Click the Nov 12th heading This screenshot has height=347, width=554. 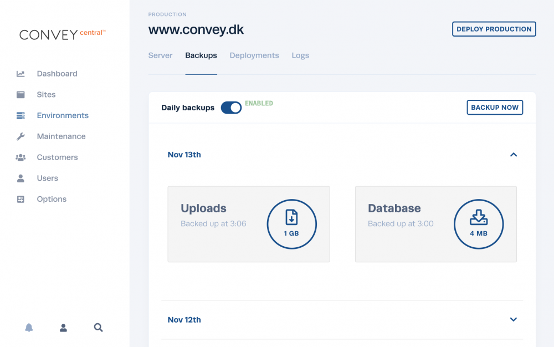click(184, 320)
